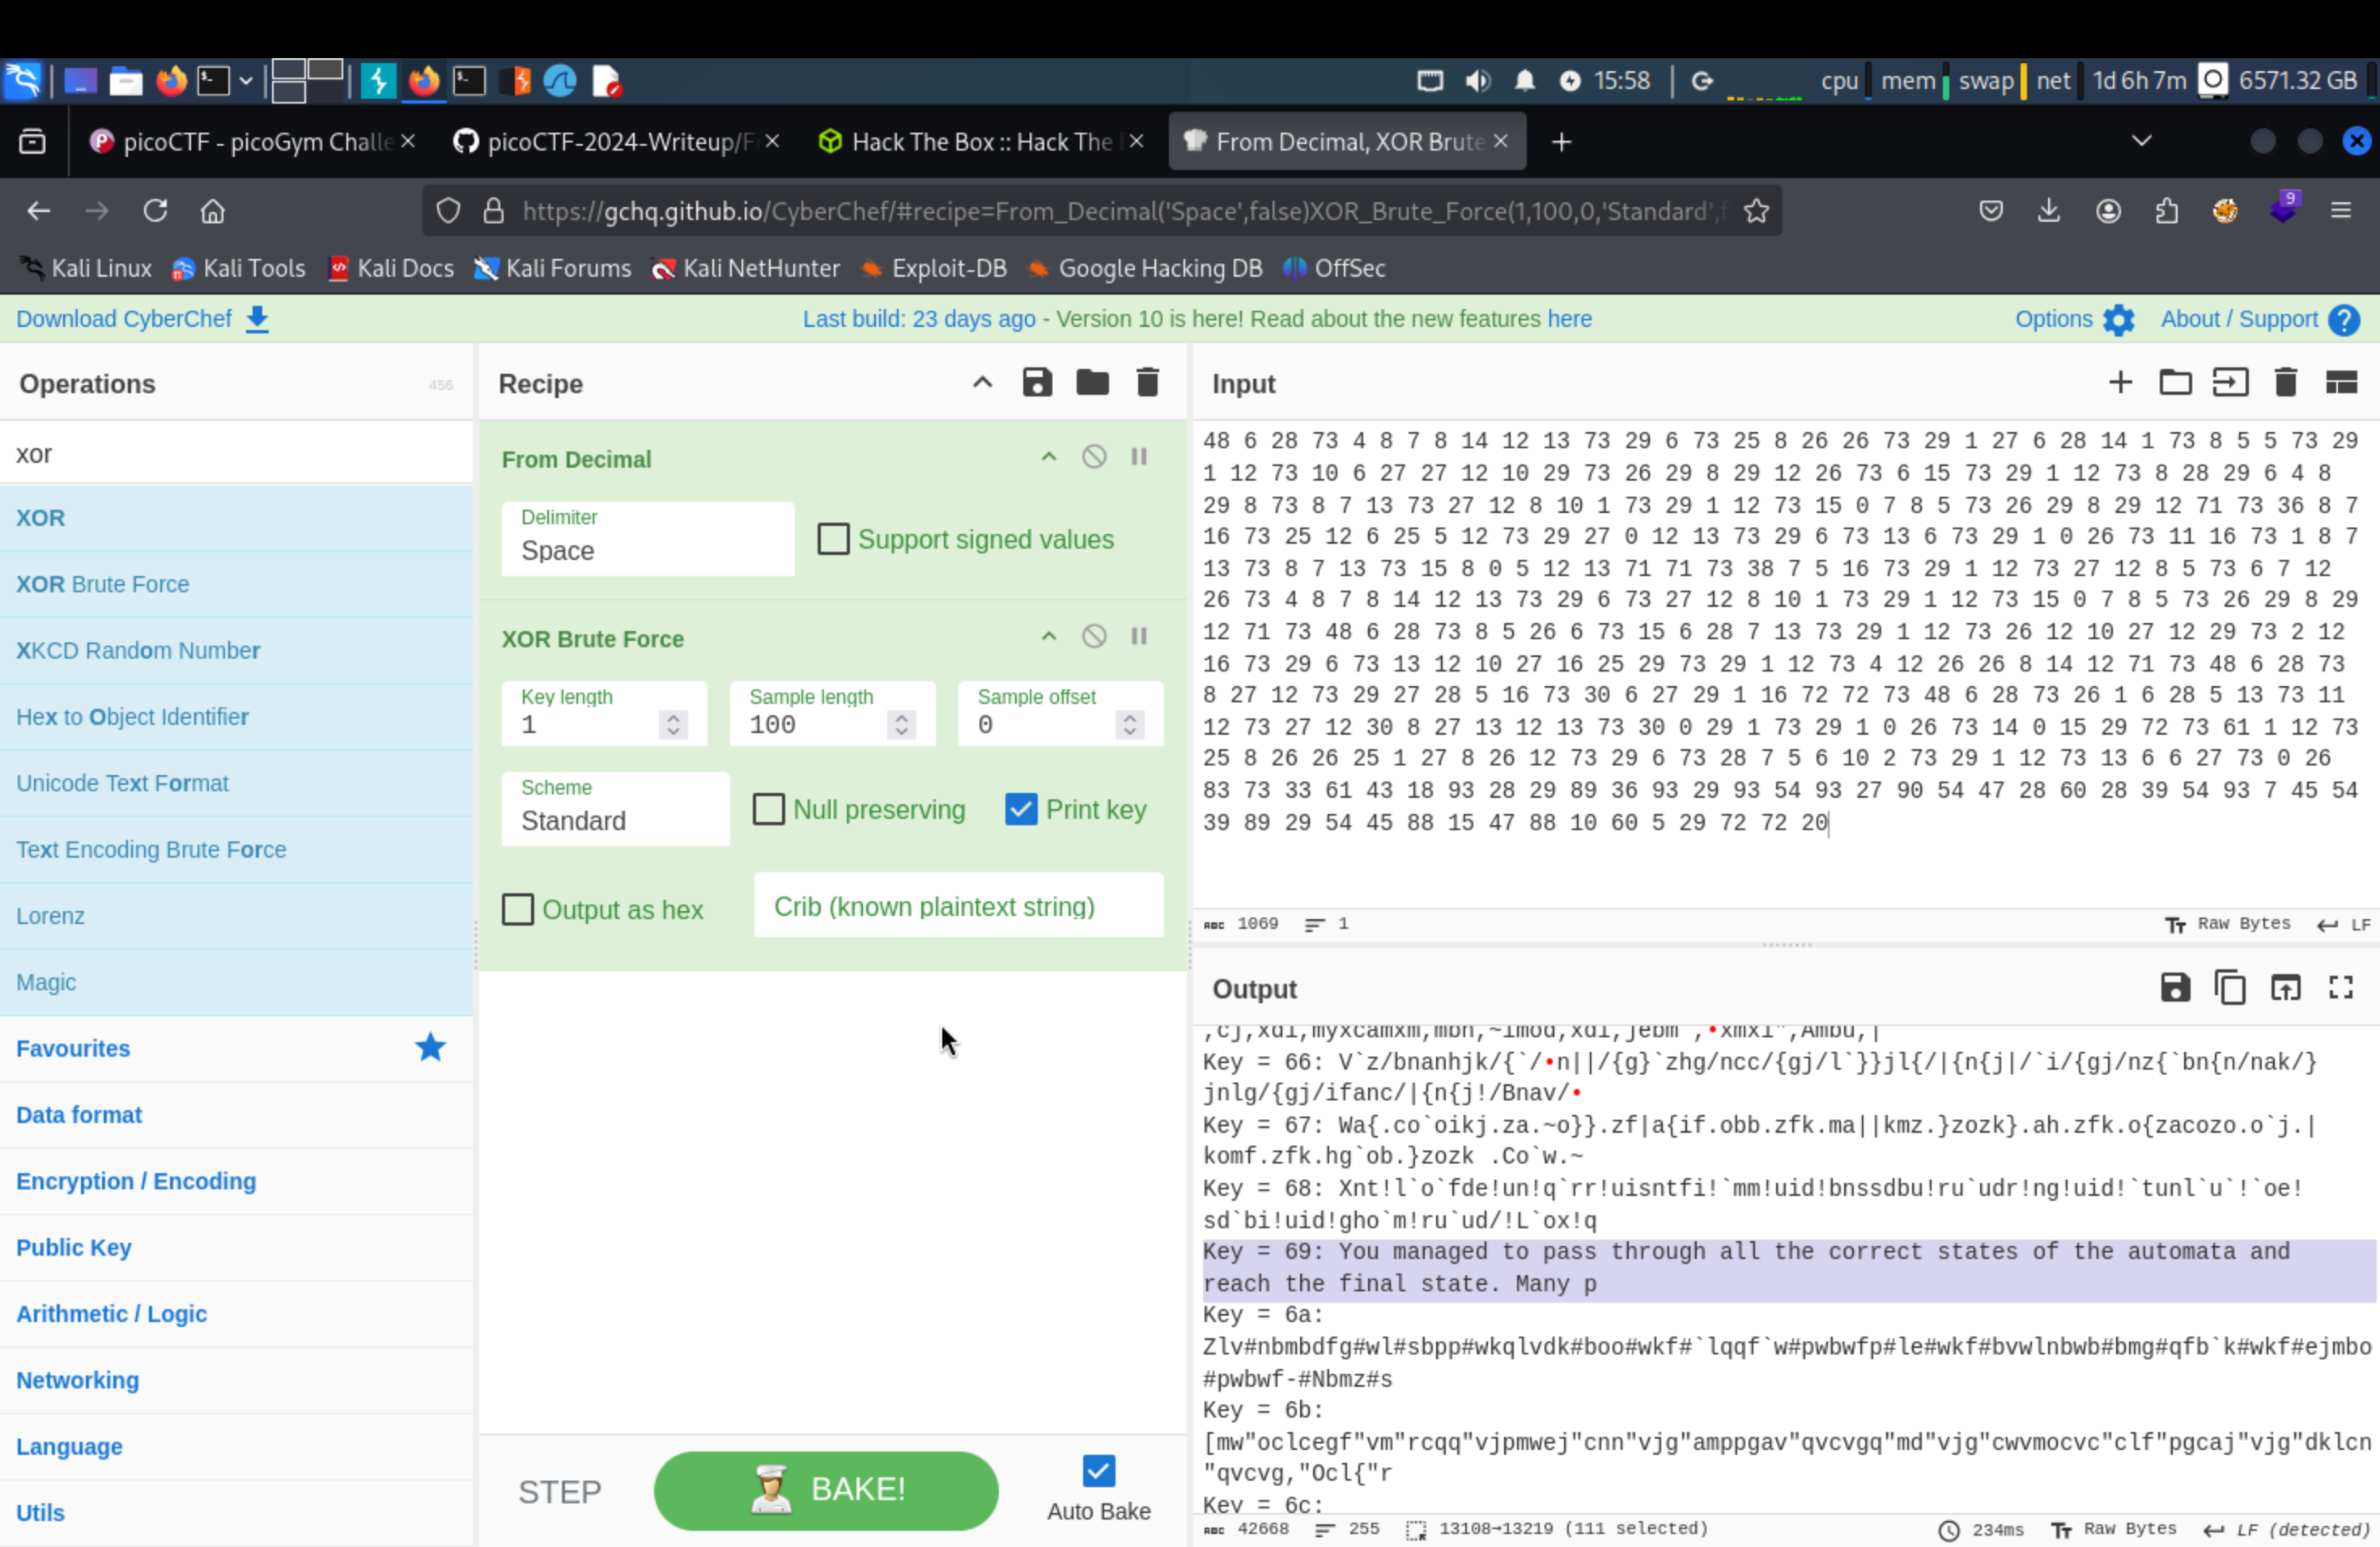Open About / Support help
Image resolution: width=2380 pixels, height=1547 pixels.
2260,319
